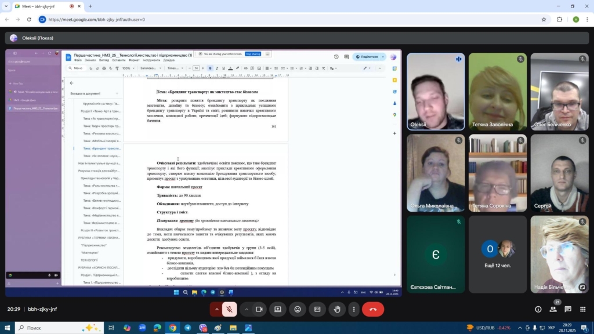The image size is (594, 334).
Task: Open the Meet activities grid icon
Action: click(x=582, y=310)
